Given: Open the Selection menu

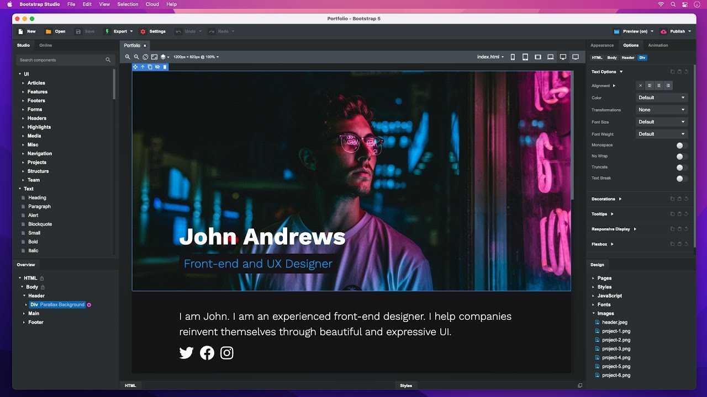Looking at the screenshot, I should 128,4.
